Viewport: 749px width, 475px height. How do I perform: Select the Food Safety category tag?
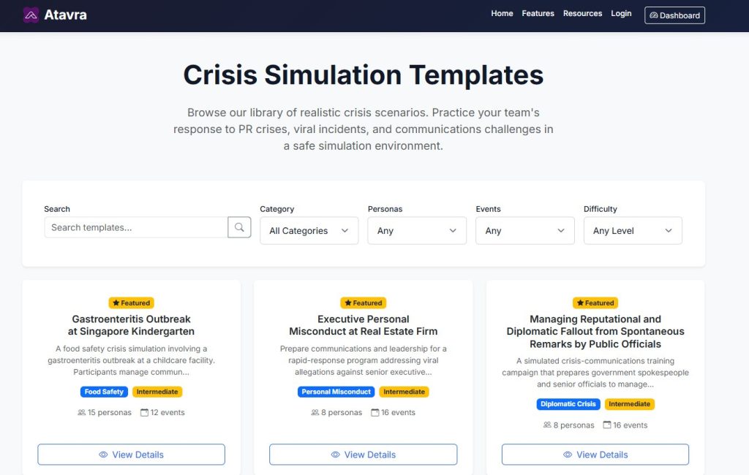click(104, 392)
